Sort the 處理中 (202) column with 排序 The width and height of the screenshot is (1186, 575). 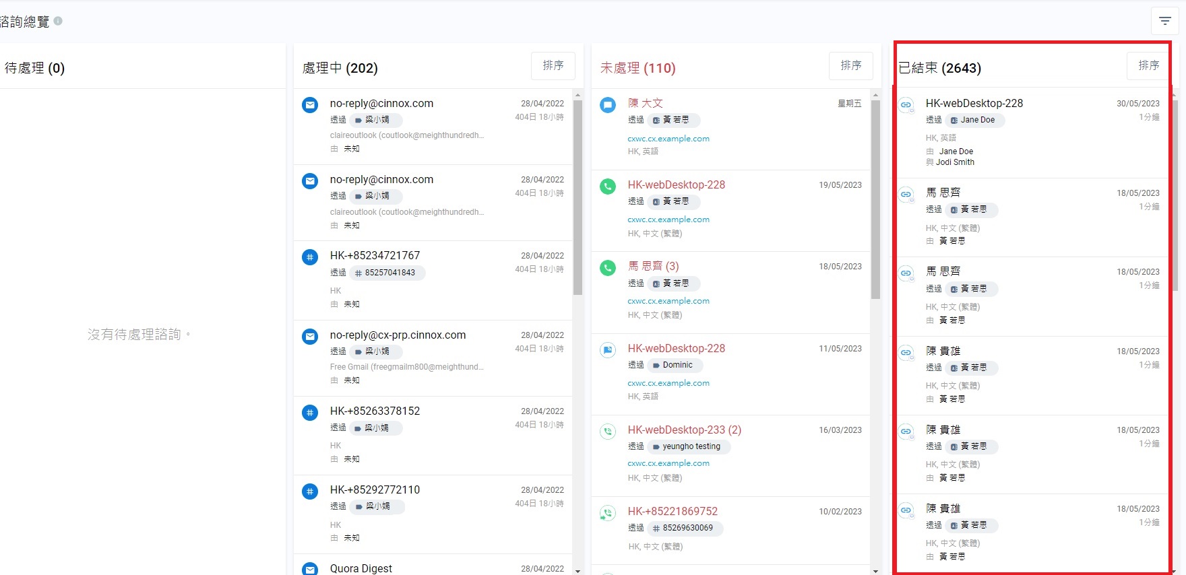coord(553,65)
